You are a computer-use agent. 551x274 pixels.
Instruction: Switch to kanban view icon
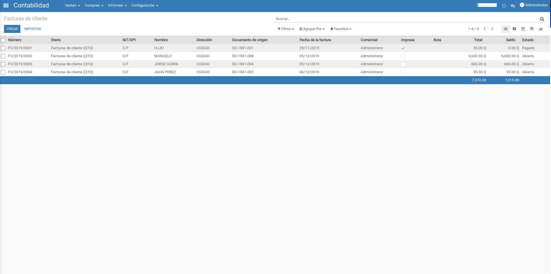[x=514, y=29]
